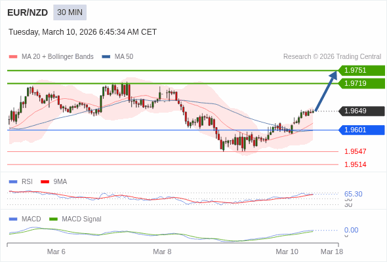Click the Mar 8 axis label
Image resolution: width=387 pixels, height=262 pixels.
(162, 252)
